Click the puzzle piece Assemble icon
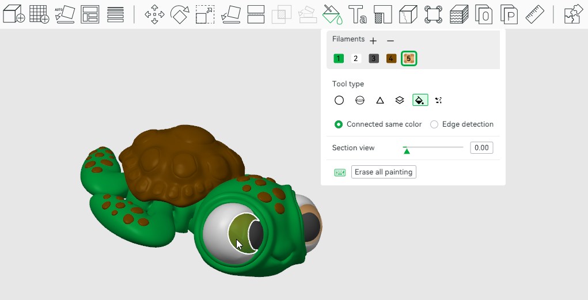The width and height of the screenshot is (588, 300). click(x=572, y=14)
